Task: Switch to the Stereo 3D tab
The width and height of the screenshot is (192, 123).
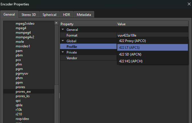Action: tap(29, 15)
